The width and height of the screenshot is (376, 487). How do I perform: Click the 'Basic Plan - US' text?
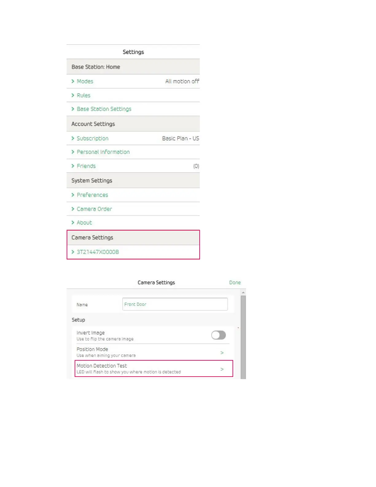click(181, 138)
